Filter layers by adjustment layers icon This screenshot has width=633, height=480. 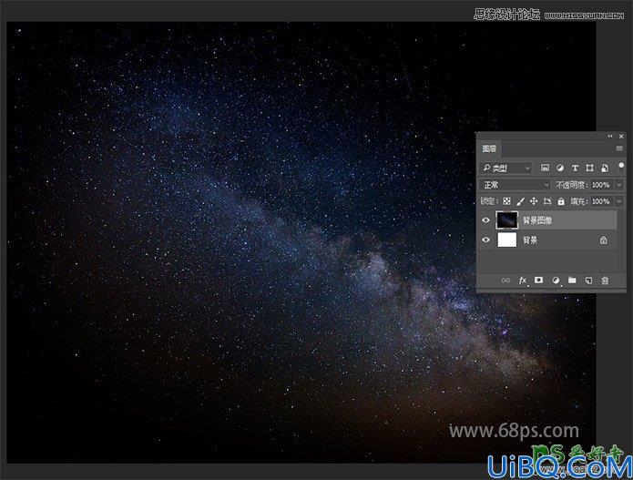pos(560,168)
